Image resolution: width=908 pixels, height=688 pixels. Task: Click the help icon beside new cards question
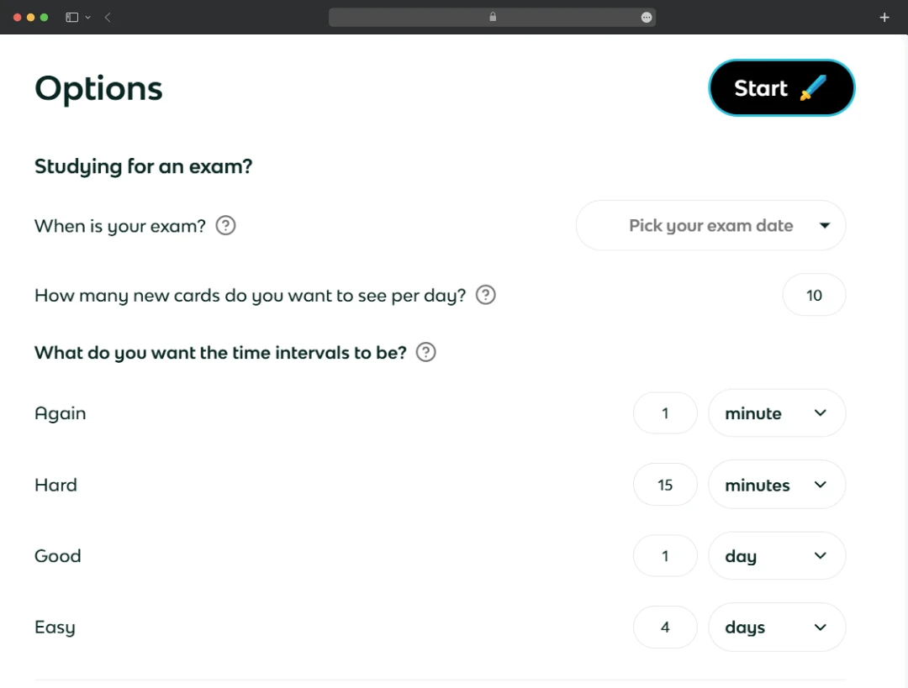(x=485, y=295)
